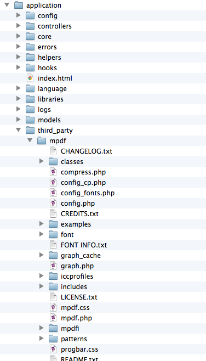Viewport: 206px width, 361px height.
Task: Click the graph_cache folder icon
Action: coord(53,255)
